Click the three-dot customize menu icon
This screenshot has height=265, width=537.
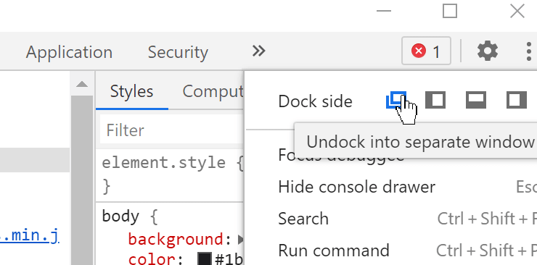529,51
